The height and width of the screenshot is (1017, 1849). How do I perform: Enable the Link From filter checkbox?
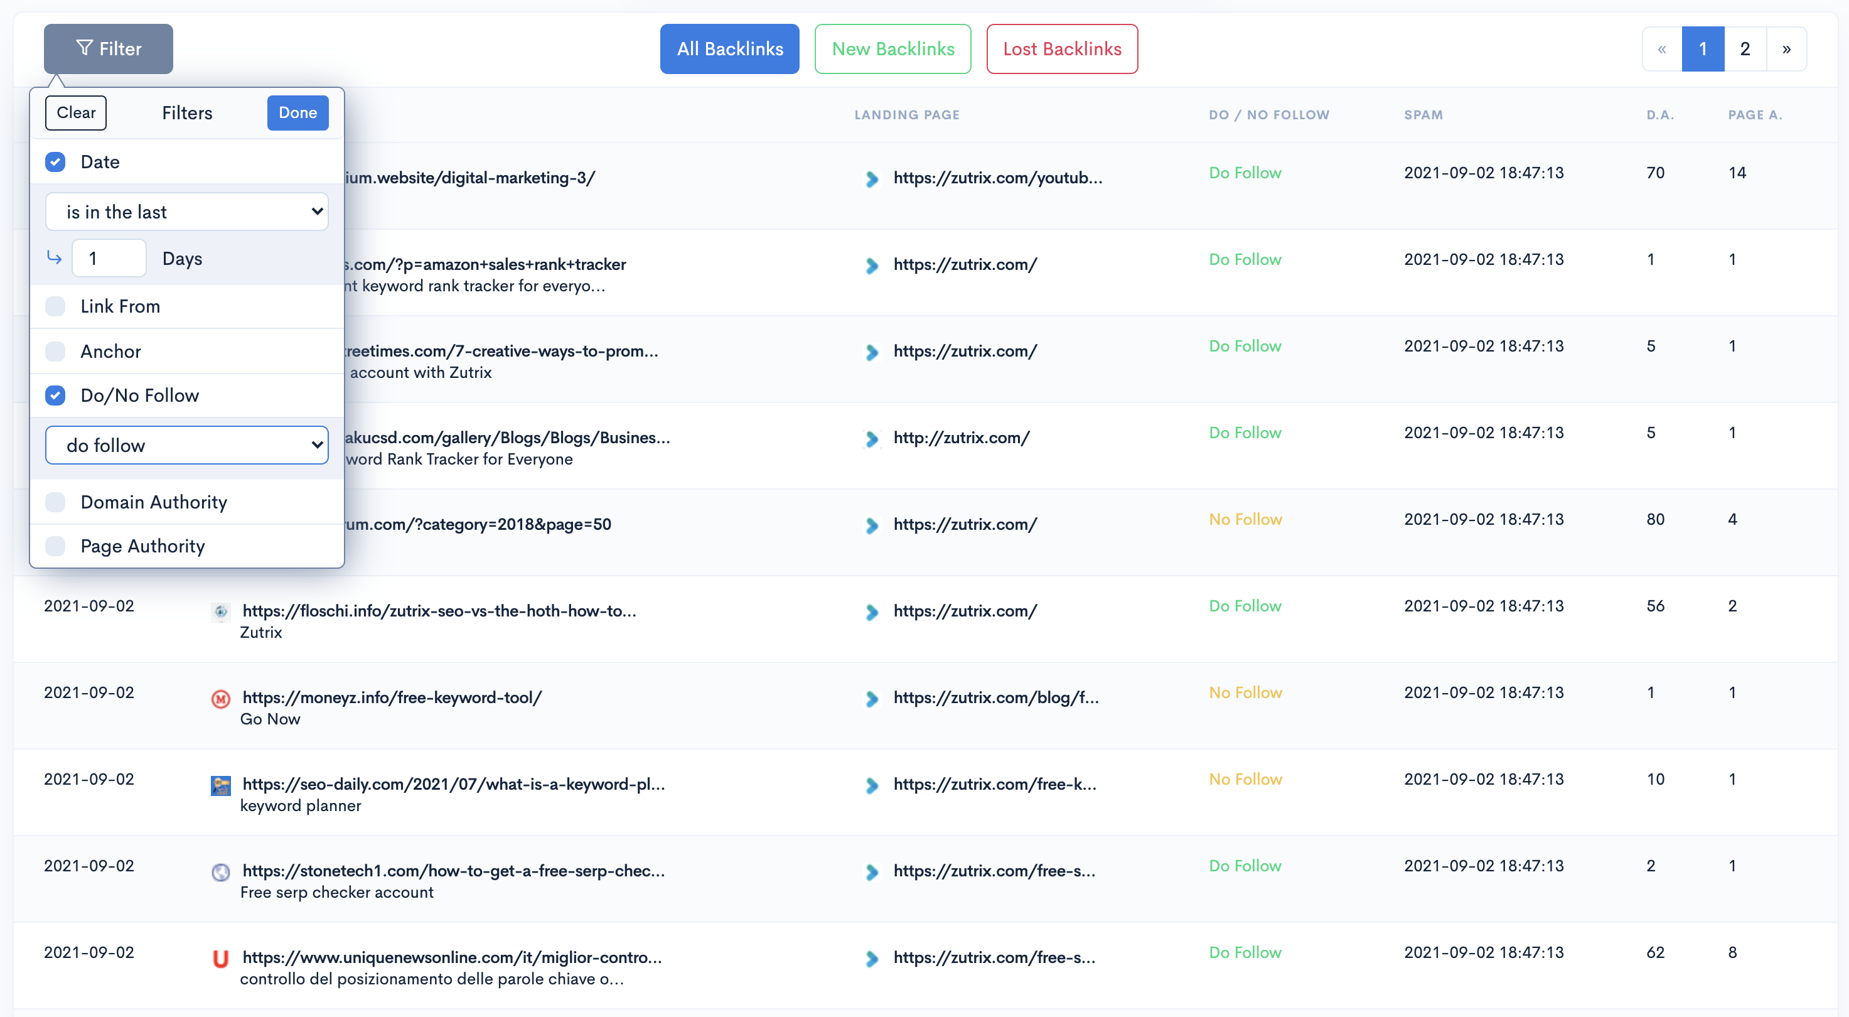[55, 306]
